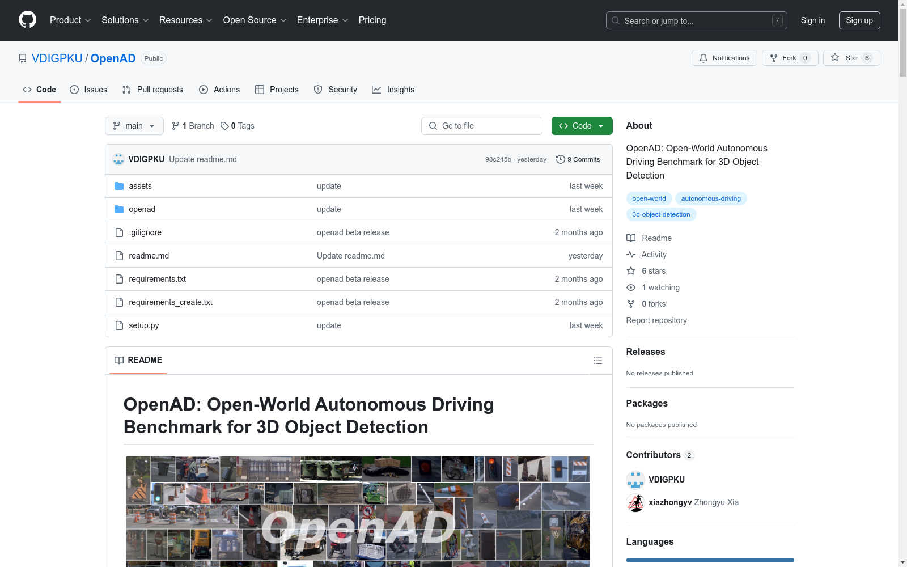Click the tag icon beside Tags

click(x=224, y=126)
